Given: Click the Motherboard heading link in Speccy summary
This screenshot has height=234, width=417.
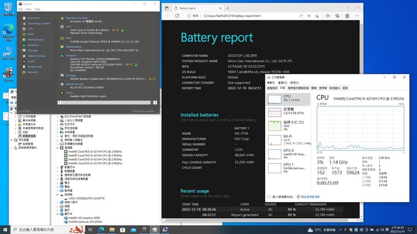Looking at the screenshot, I should (x=74, y=47).
